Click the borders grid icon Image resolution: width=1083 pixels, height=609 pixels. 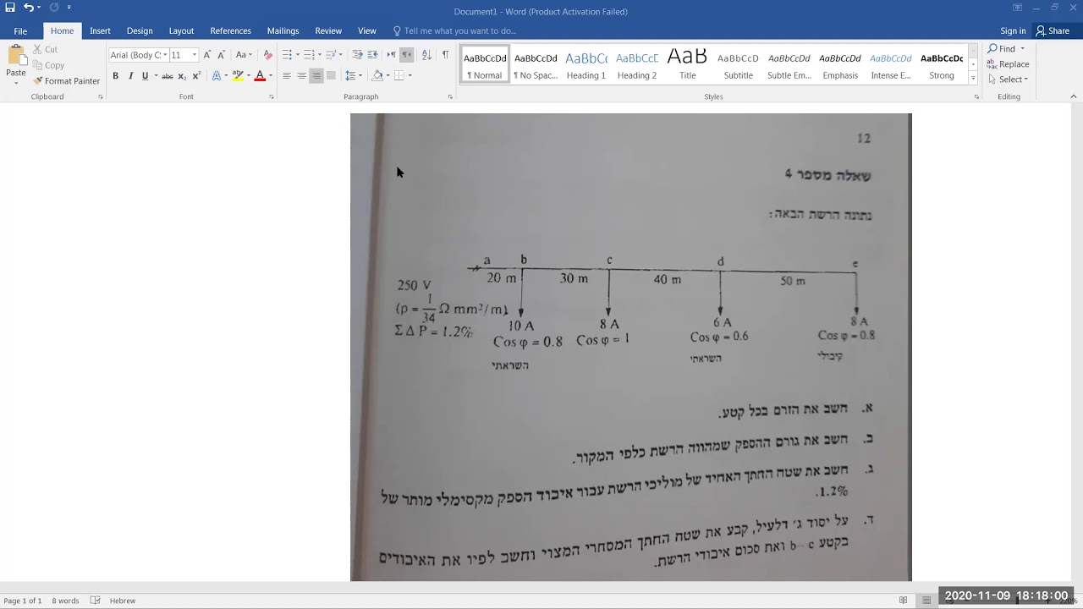[x=399, y=76]
